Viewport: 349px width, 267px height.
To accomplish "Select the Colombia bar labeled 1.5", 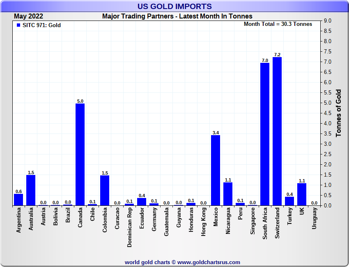I will [x=105, y=191].
